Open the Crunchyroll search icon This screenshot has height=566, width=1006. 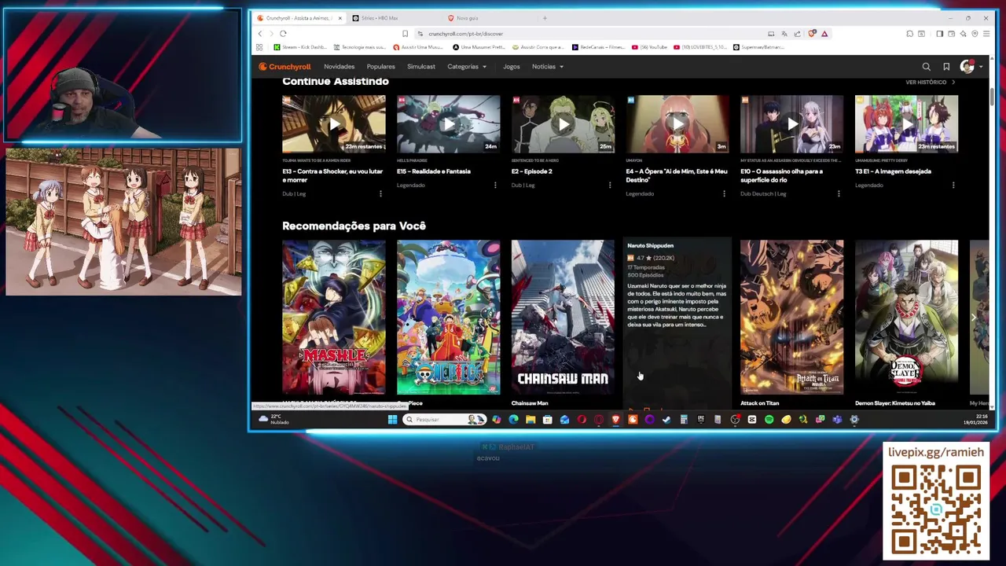click(x=926, y=67)
